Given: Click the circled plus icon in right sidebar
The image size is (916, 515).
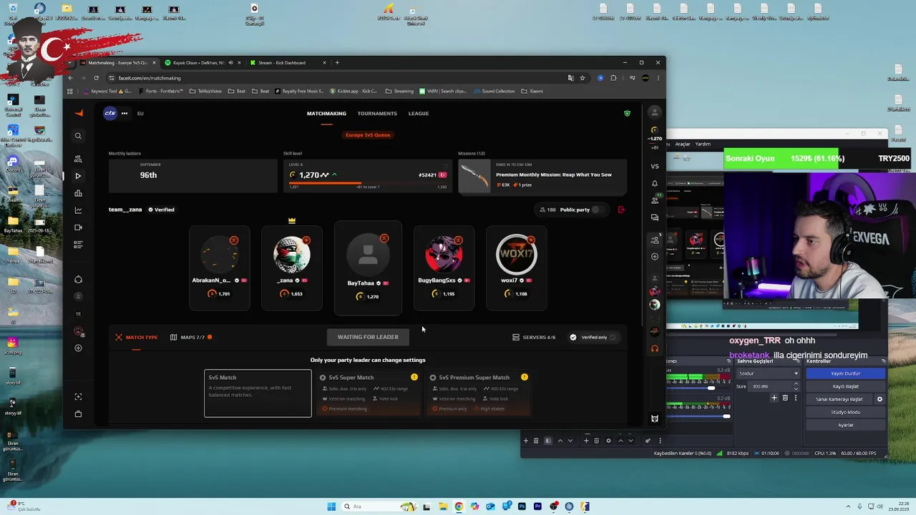Looking at the screenshot, I should (654, 256).
